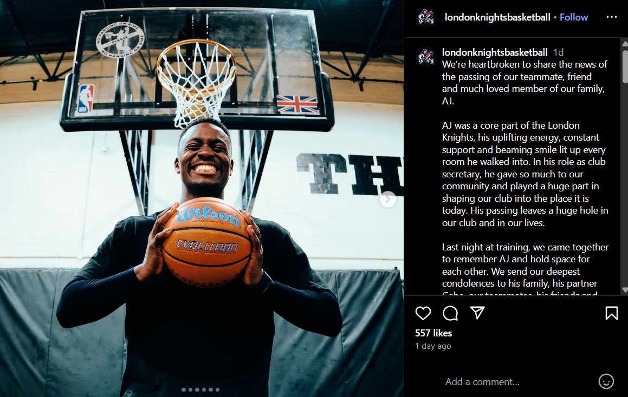The image size is (628, 397).
Task: Click the caption's London Knights avatar
Action: click(x=426, y=56)
